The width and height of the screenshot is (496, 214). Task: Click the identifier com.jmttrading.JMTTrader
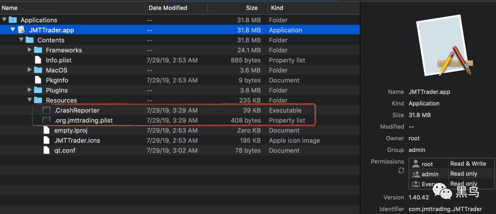coord(445,209)
